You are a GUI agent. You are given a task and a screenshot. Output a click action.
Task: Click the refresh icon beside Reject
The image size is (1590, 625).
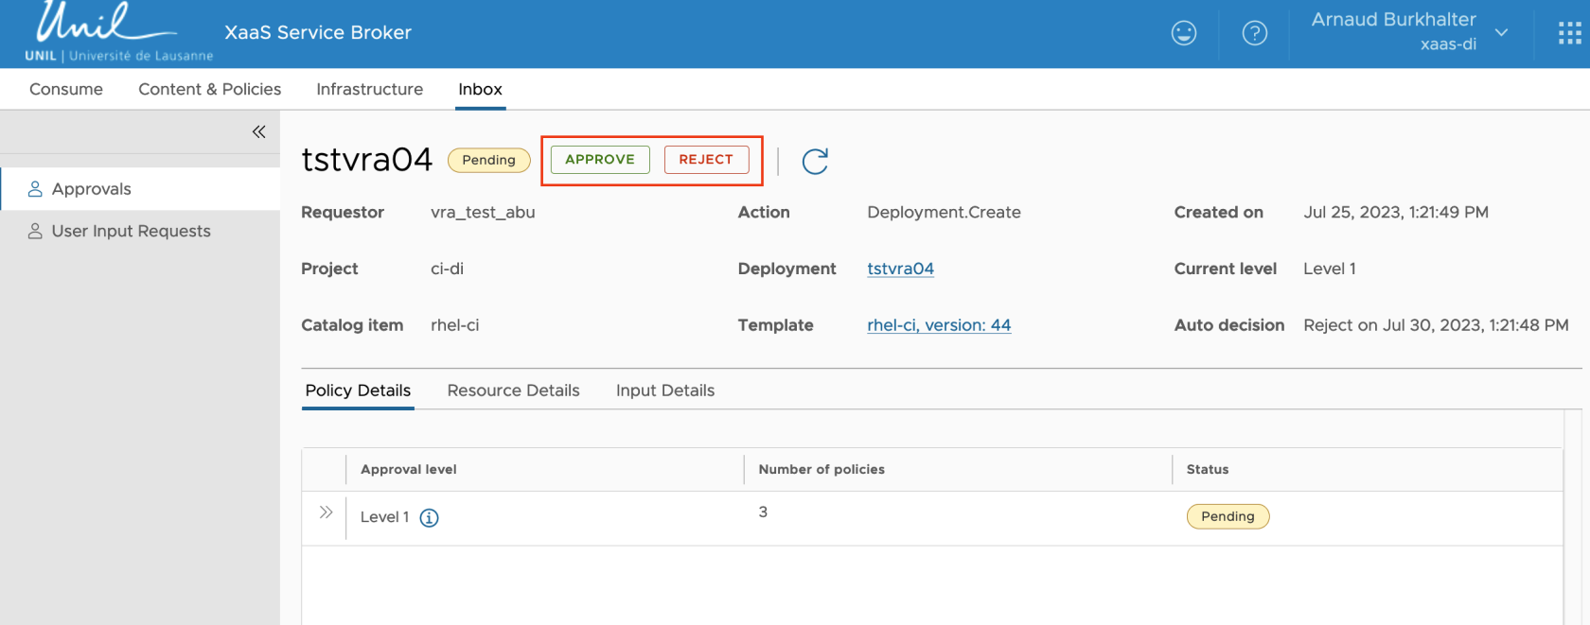[x=815, y=162]
